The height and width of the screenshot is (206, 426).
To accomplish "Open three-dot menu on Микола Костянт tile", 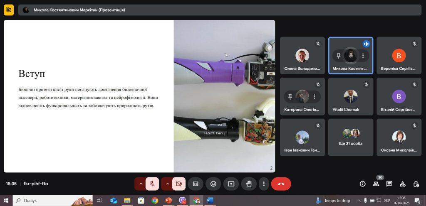I will pos(363,55).
